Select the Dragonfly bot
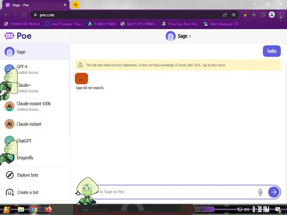 [x=34, y=158]
